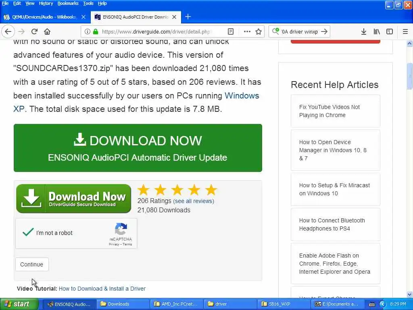
Task: Toggle the I'm not a robot checkbox
Action: (28, 232)
